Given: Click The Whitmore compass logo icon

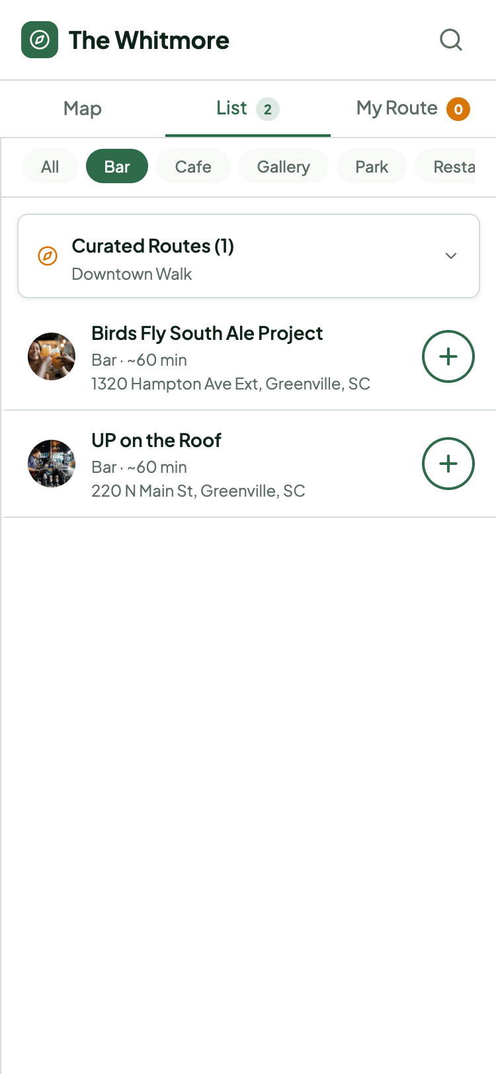Looking at the screenshot, I should pyautogui.click(x=40, y=40).
